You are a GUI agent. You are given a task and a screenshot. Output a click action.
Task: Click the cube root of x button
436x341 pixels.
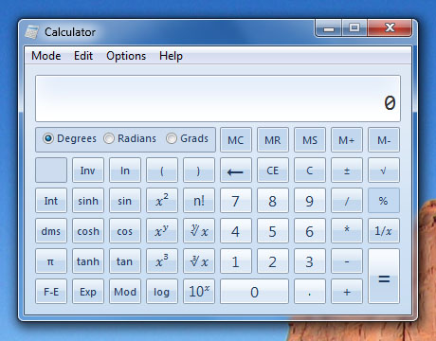pyautogui.click(x=199, y=261)
